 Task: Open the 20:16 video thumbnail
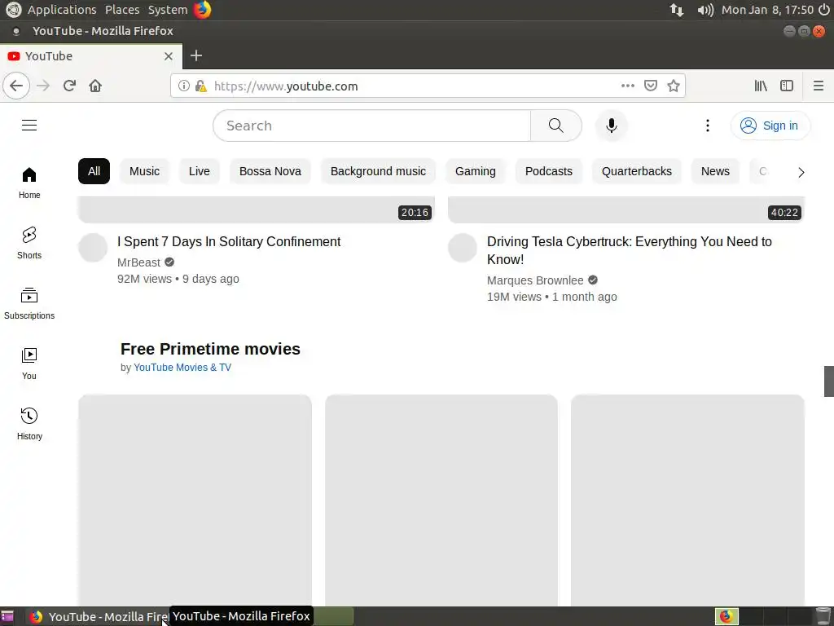[x=257, y=209]
